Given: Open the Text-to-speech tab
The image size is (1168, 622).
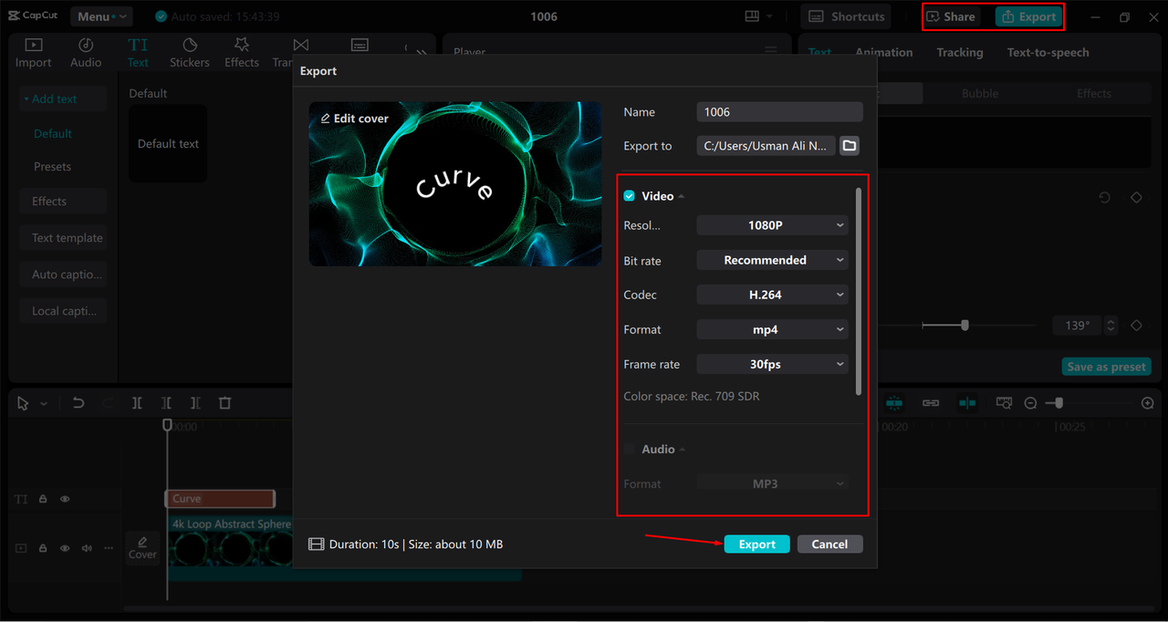Looking at the screenshot, I should point(1048,53).
